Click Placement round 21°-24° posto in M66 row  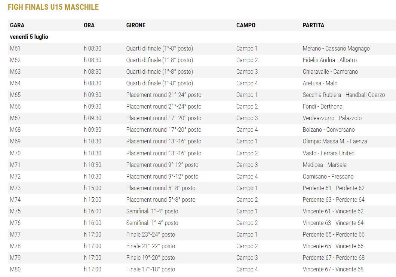click(x=164, y=107)
